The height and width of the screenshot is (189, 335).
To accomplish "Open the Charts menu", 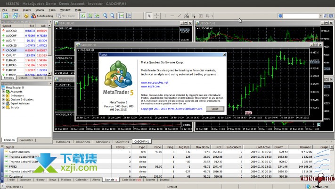I will [40, 10].
